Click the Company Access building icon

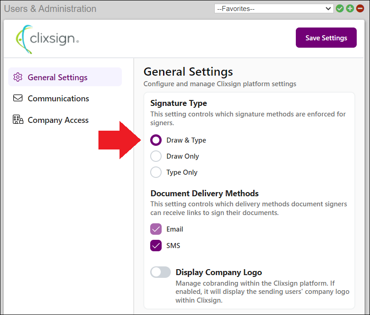[18, 120]
